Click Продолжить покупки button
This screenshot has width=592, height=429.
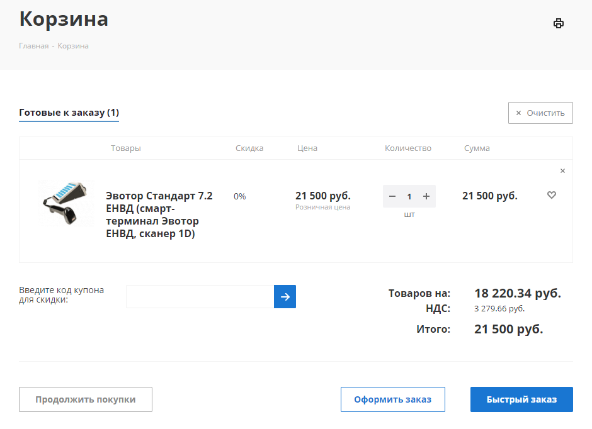click(x=86, y=399)
